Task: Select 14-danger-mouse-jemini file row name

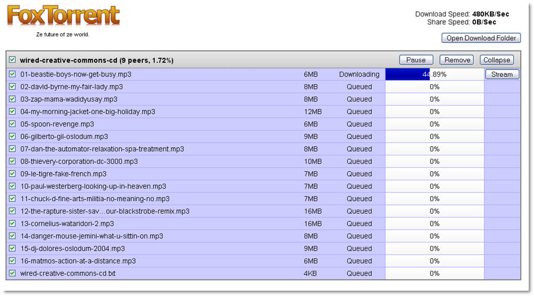Action: click(x=92, y=237)
